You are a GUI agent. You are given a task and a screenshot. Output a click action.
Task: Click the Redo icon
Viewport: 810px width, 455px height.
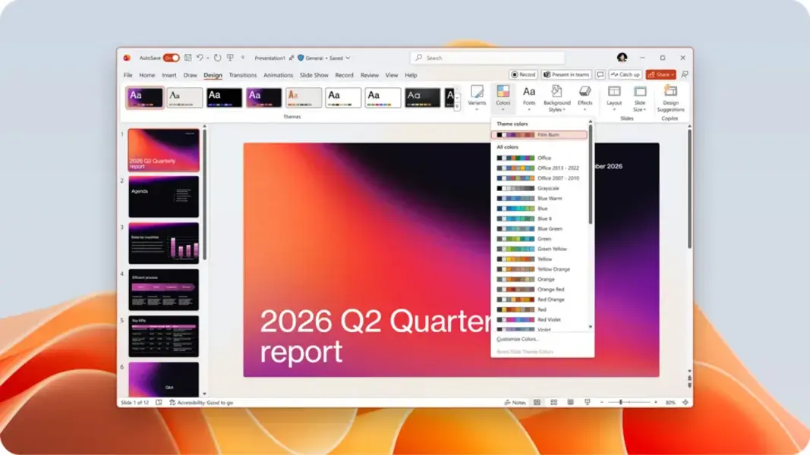[217, 58]
